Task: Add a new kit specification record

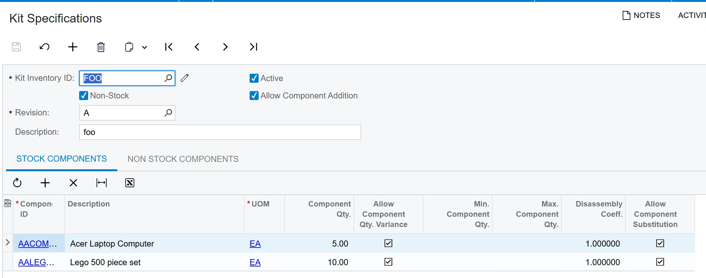Action: [73, 47]
